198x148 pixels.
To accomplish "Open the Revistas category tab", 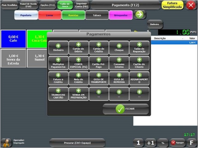I will [x=73, y=15].
